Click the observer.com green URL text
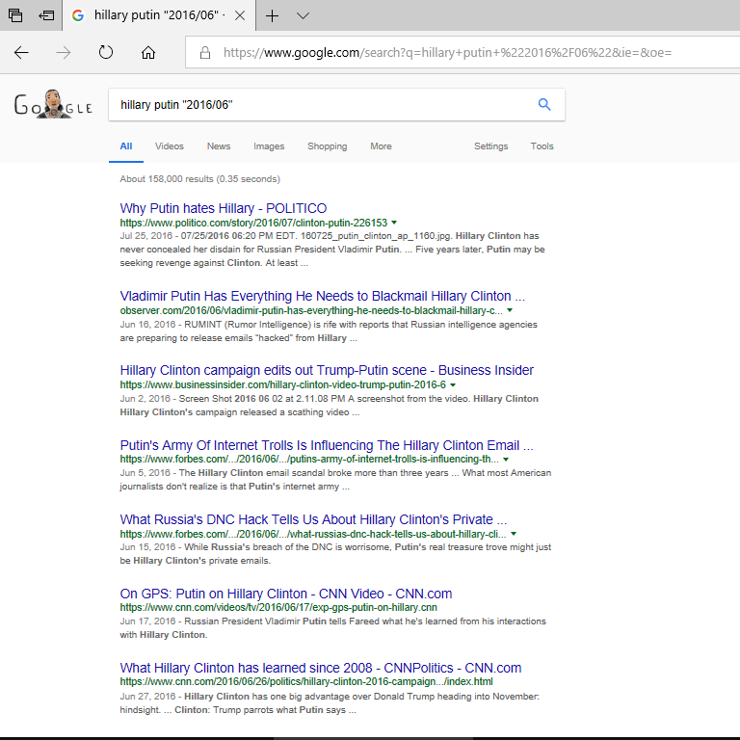Image resolution: width=740 pixels, height=740 pixels. [311, 310]
